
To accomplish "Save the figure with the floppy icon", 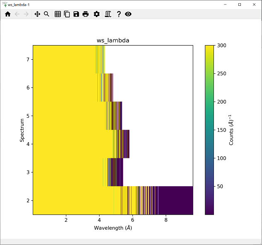I will tap(76, 14).
